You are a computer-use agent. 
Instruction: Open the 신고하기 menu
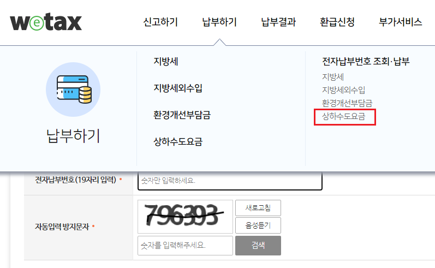click(x=160, y=22)
